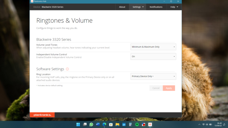Open Microsoft Store from the taskbar
This screenshot has width=228, height=128.
click(x=111, y=125)
